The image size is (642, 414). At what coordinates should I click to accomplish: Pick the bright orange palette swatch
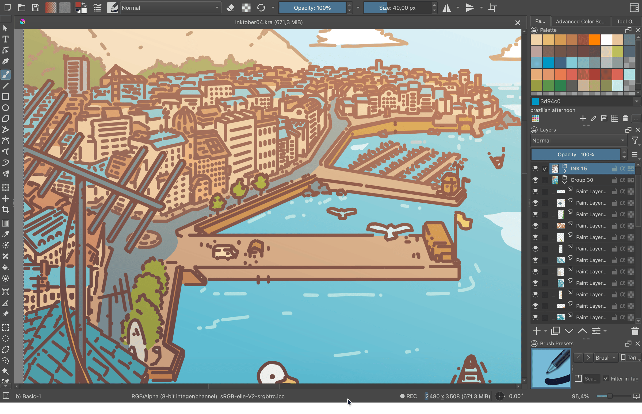(595, 40)
